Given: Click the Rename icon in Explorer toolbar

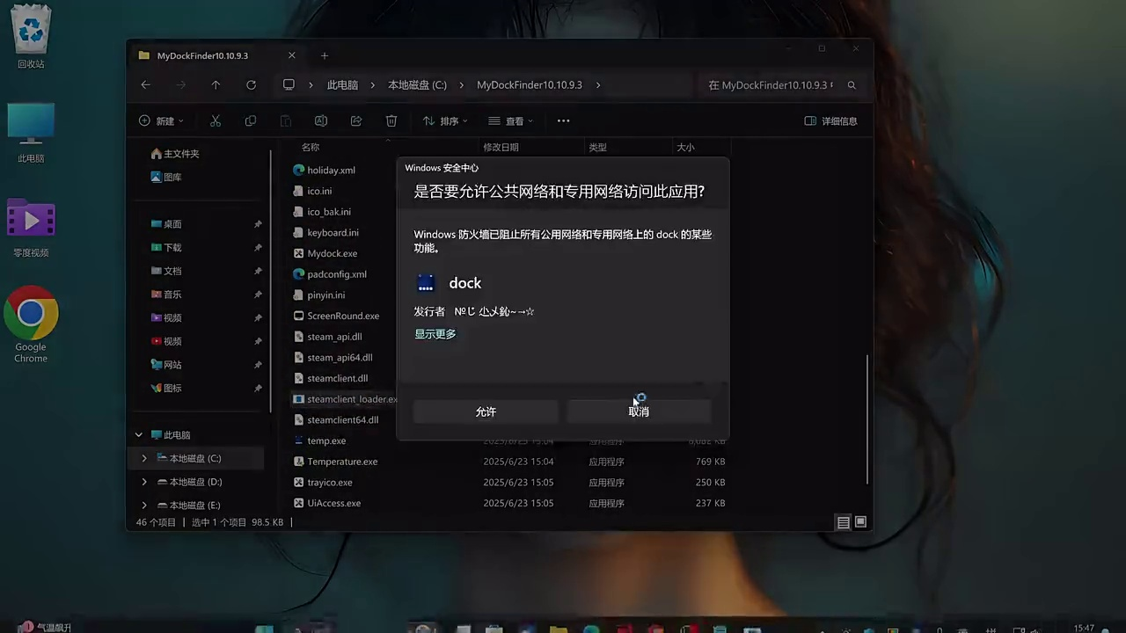Looking at the screenshot, I should coord(321,120).
